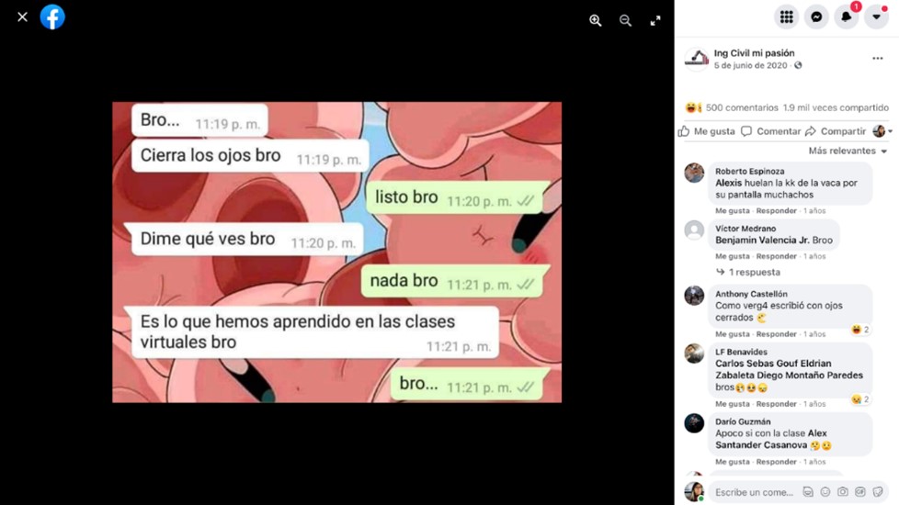Open the notifications bell
The height and width of the screenshot is (505, 899).
coord(847,17)
